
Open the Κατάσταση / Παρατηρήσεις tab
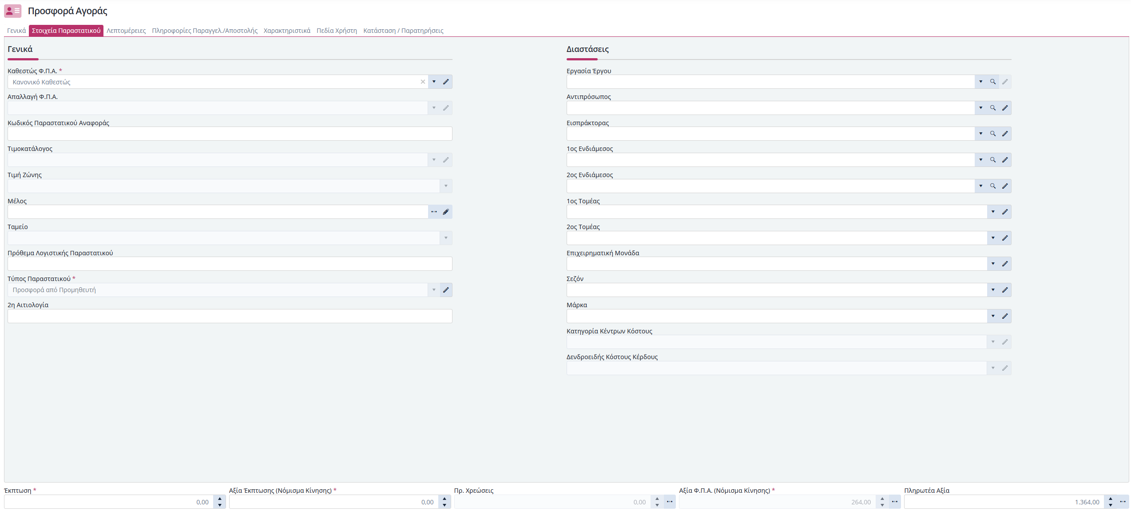point(403,31)
